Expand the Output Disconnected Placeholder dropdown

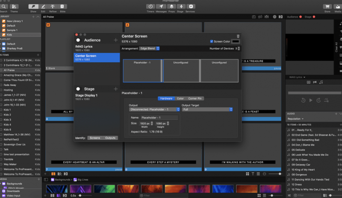[154, 109]
